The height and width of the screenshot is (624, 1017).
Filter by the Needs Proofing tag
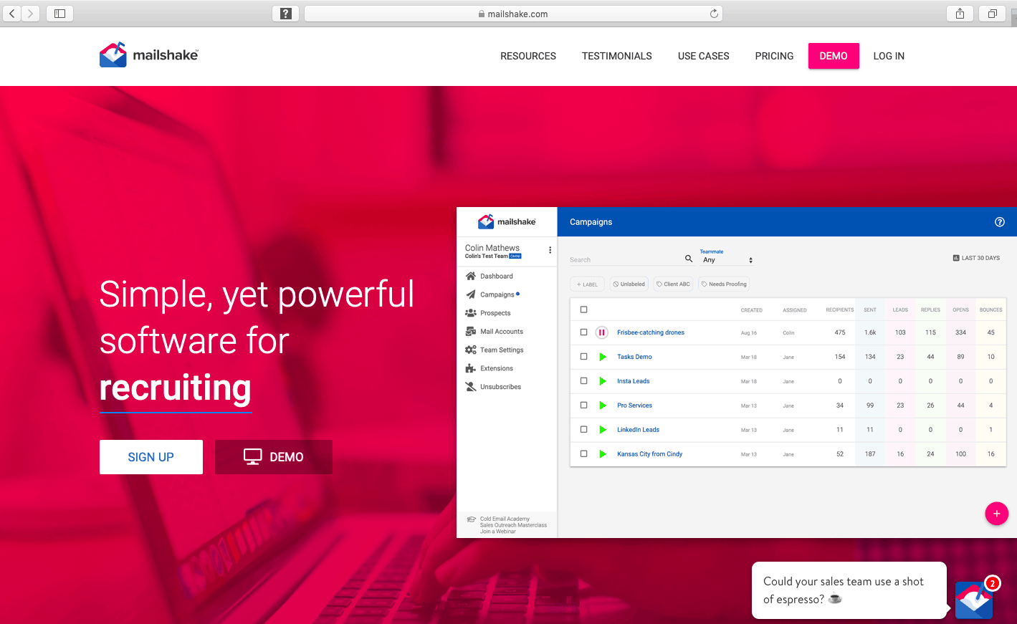(x=724, y=284)
